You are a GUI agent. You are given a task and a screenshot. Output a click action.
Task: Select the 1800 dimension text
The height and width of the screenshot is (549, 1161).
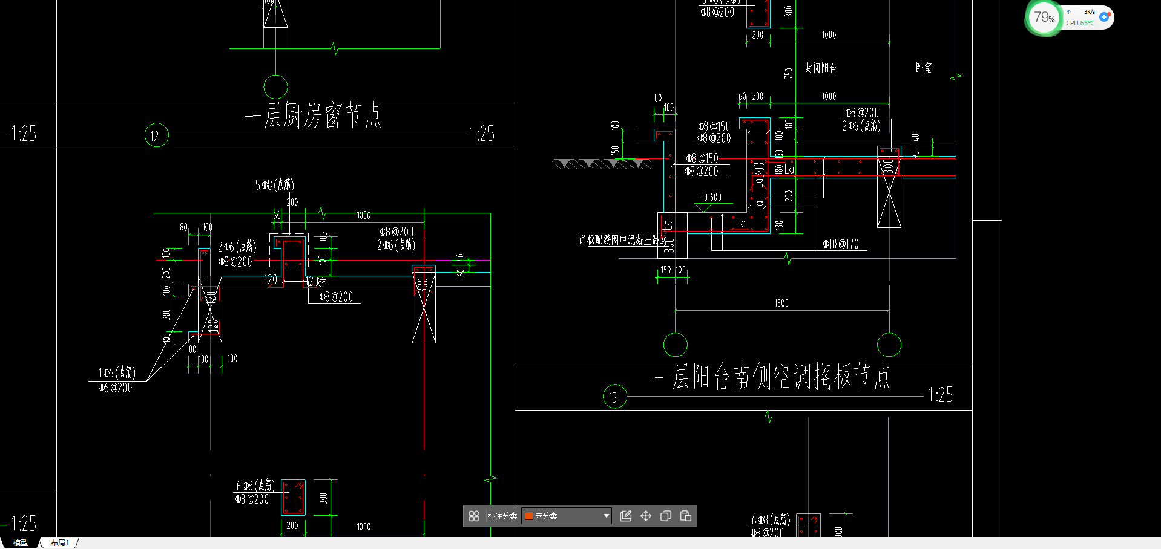coord(781,304)
